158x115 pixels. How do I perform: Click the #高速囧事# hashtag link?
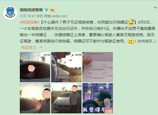tap(29, 22)
